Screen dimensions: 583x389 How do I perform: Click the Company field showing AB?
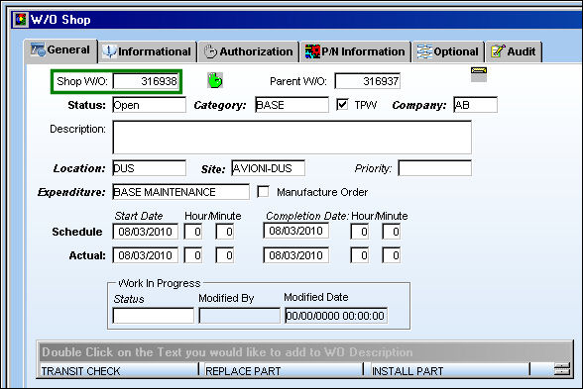coord(475,105)
